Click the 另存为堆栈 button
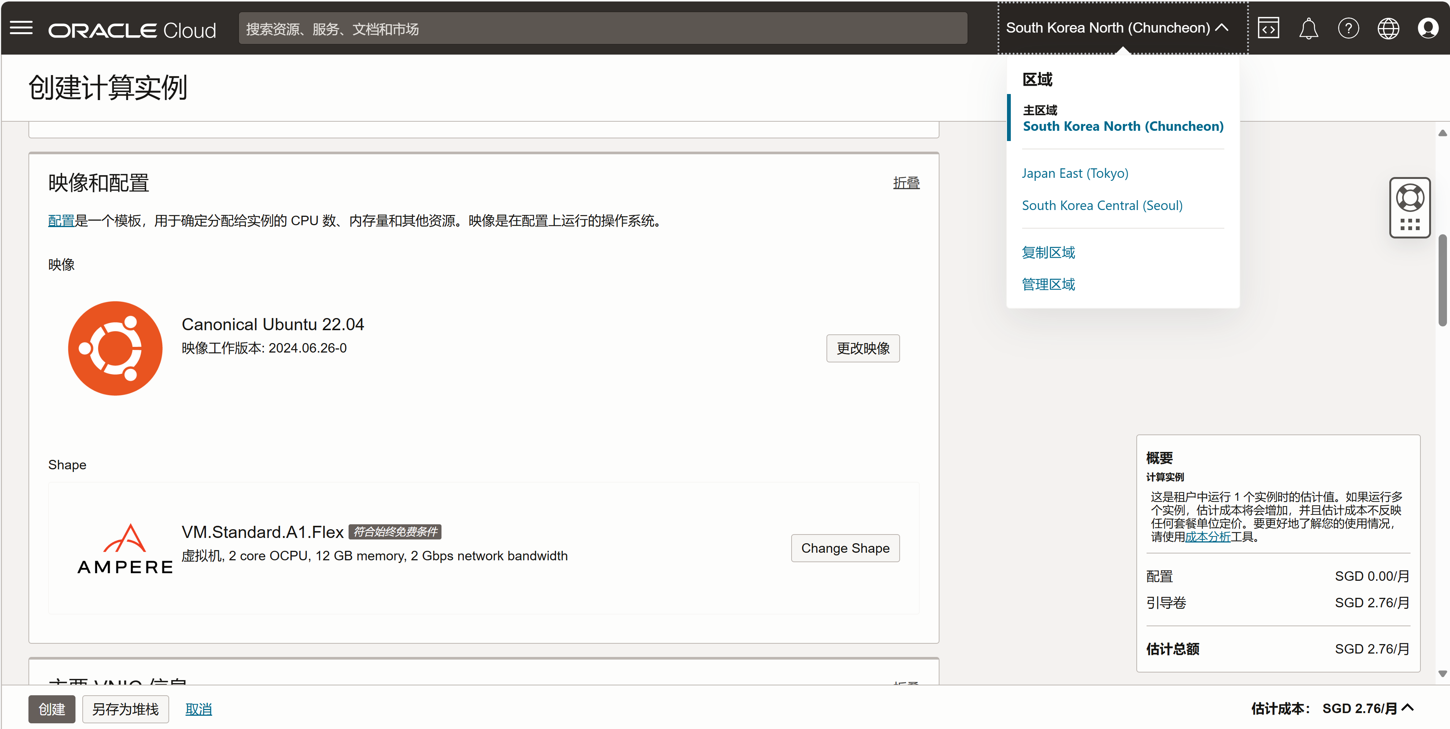The height and width of the screenshot is (729, 1450). pyautogui.click(x=126, y=709)
